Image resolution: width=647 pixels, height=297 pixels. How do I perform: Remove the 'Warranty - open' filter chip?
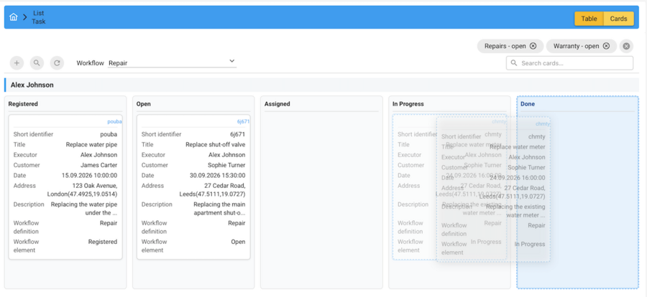tap(606, 46)
